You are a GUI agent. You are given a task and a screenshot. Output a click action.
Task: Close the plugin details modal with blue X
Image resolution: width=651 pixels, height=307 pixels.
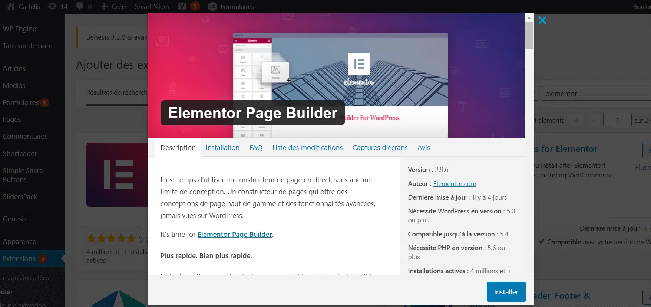[x=542, y=20]
